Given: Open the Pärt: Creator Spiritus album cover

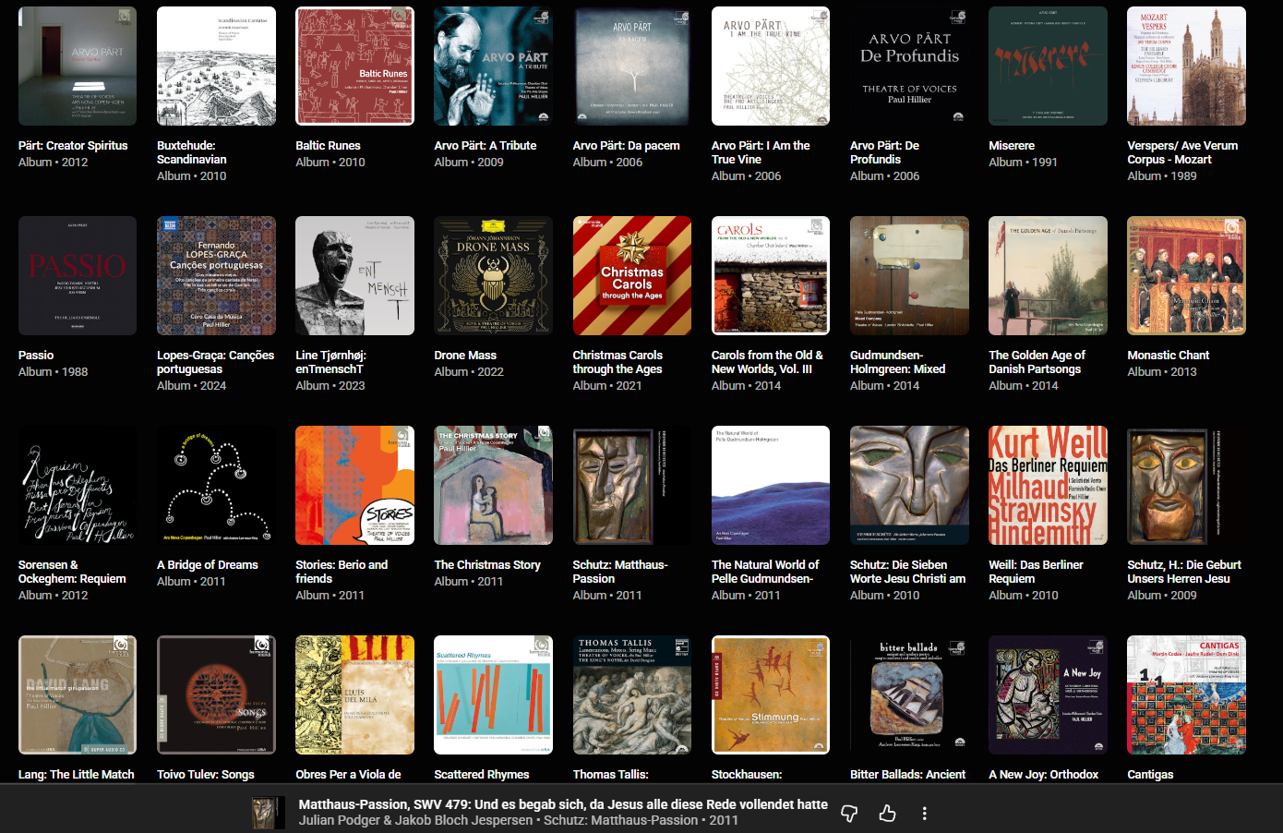Looking at the screenshot, I should (x=78, y=66).
